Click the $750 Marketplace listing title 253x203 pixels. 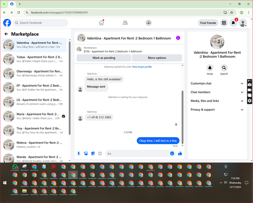pos(113,51)
